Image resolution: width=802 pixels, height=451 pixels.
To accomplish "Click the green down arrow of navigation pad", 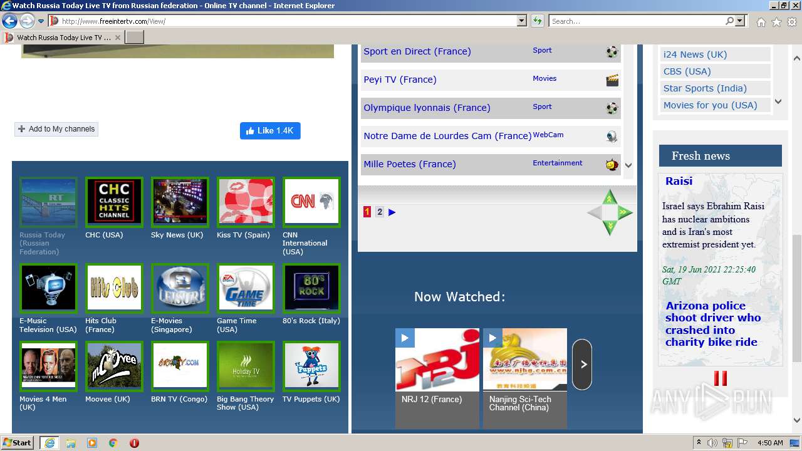I will 610,229.
